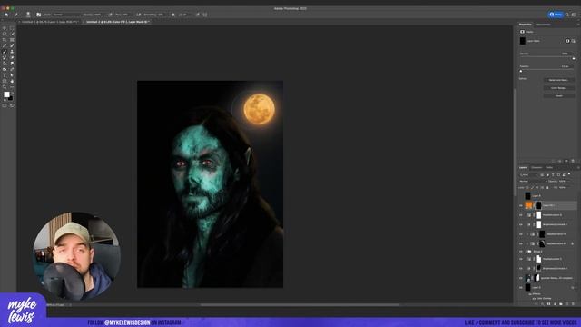581x327 pixels.
Task: Select the Zoom tool
Action: [x=5, y=87]
